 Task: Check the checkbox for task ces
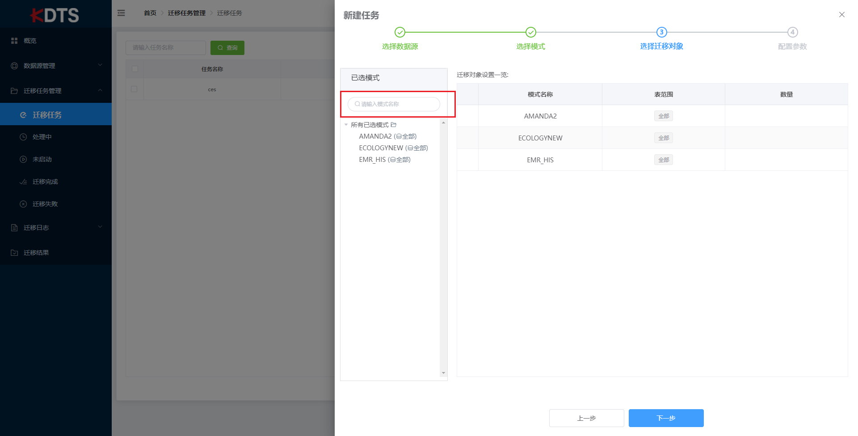(x=134, y=89)
